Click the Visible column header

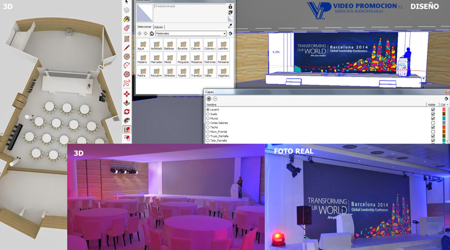[431, 105]
